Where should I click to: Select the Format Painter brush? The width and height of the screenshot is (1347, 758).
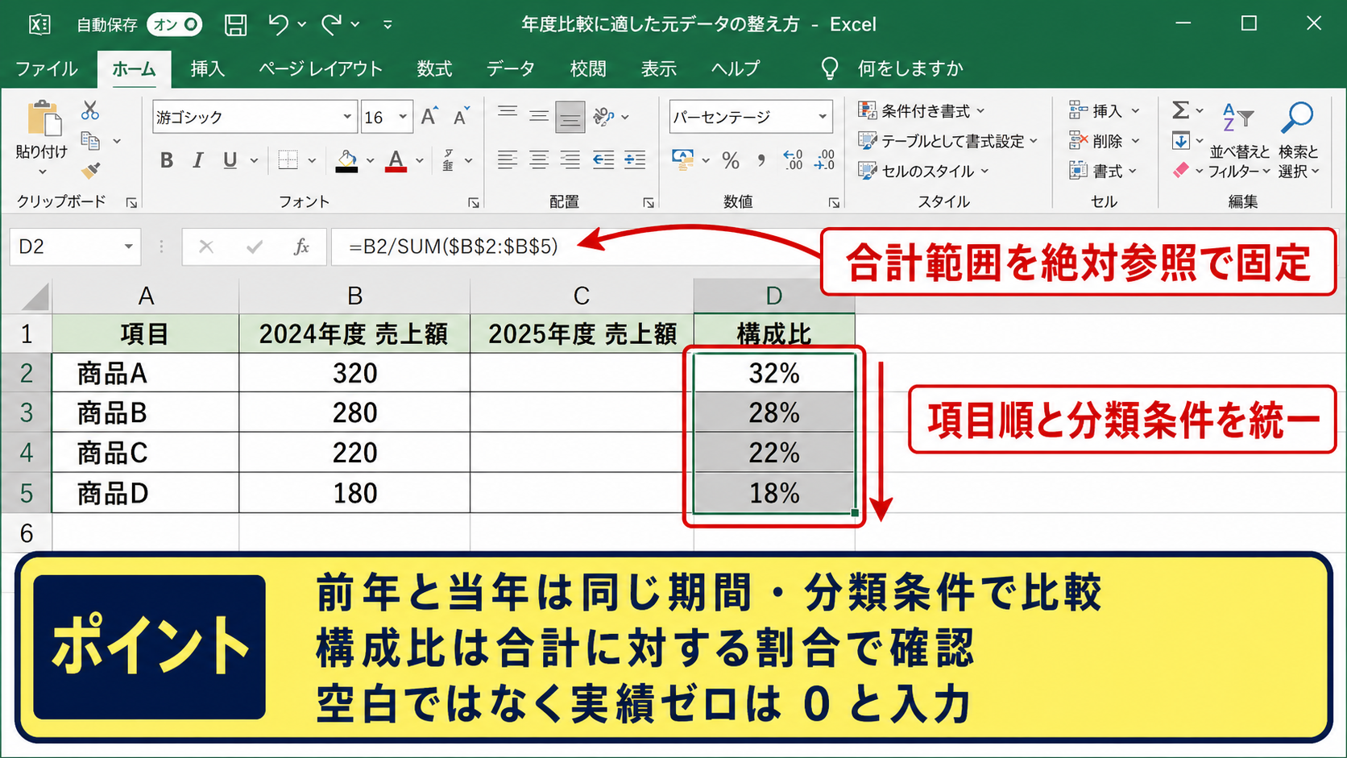tap(90, 171)
